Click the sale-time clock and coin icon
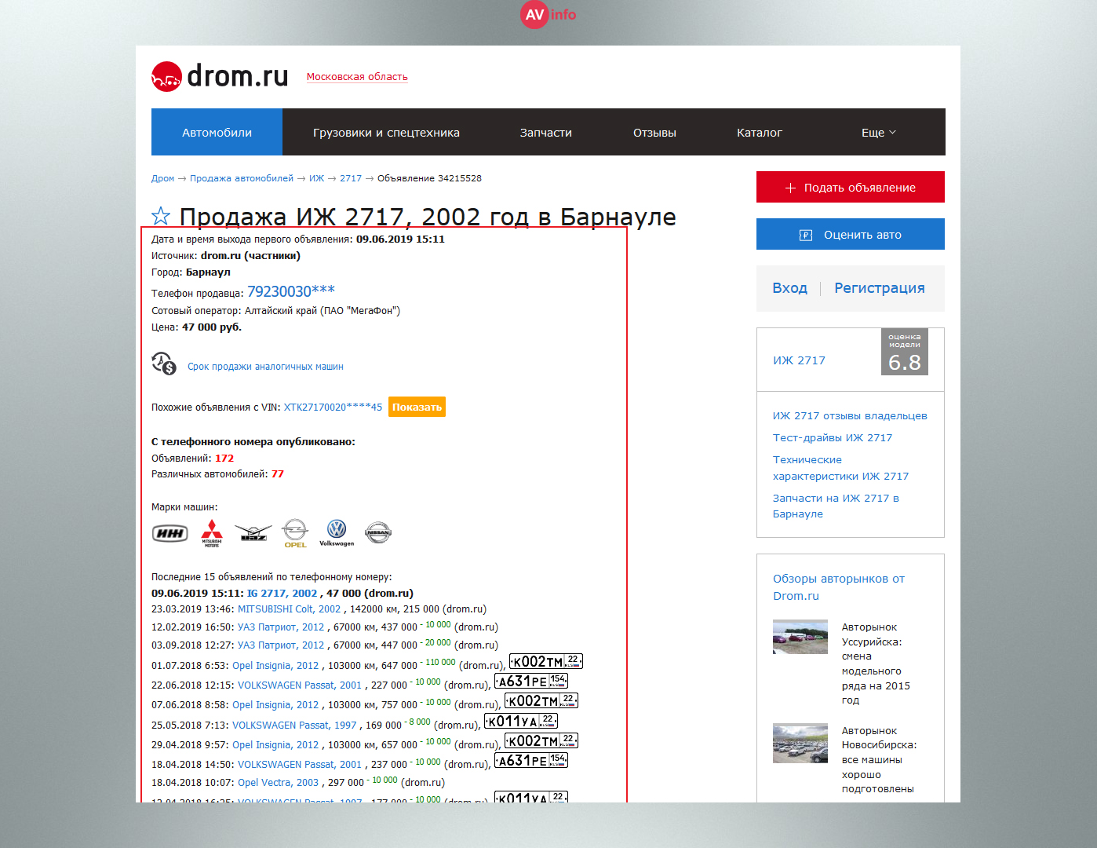The image size is (1097, 848). [x=164, y=364]
